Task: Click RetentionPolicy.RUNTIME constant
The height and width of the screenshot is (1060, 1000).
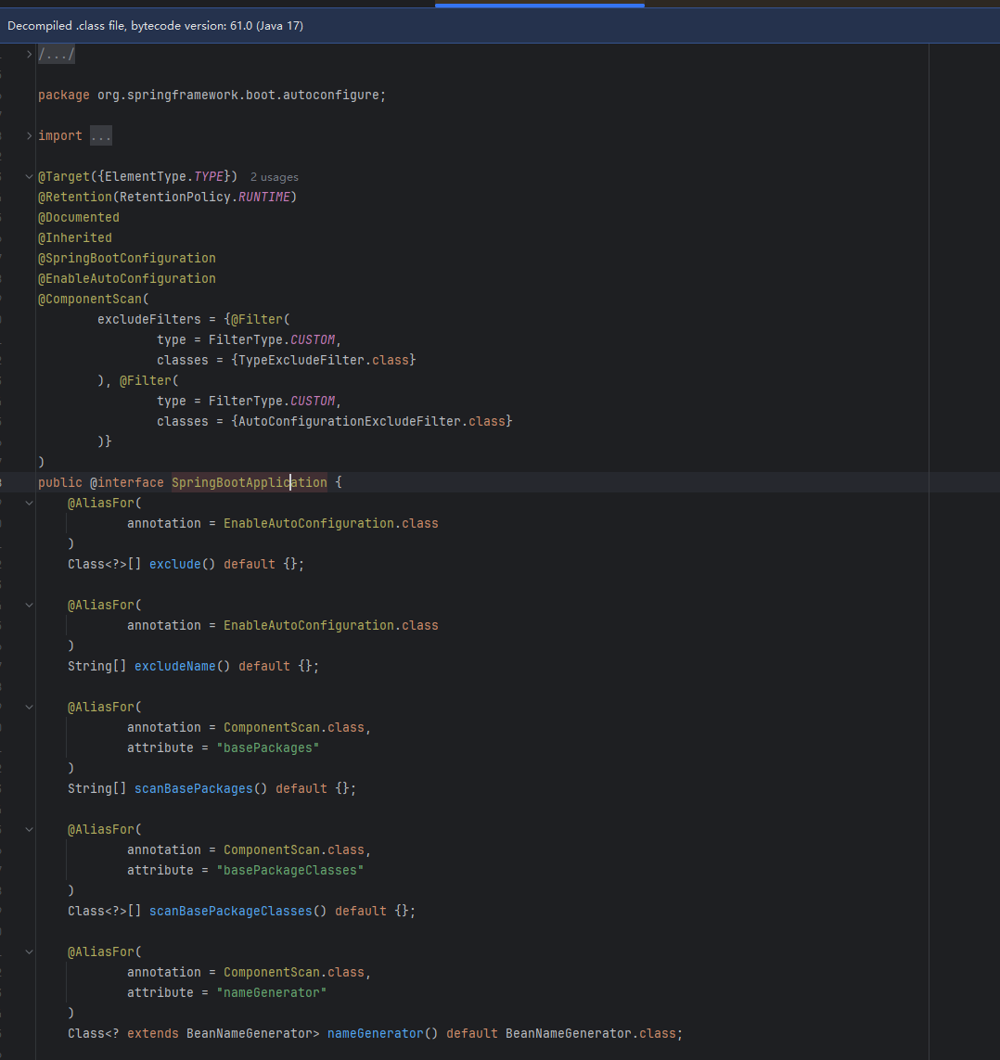Action: (205, 198)
